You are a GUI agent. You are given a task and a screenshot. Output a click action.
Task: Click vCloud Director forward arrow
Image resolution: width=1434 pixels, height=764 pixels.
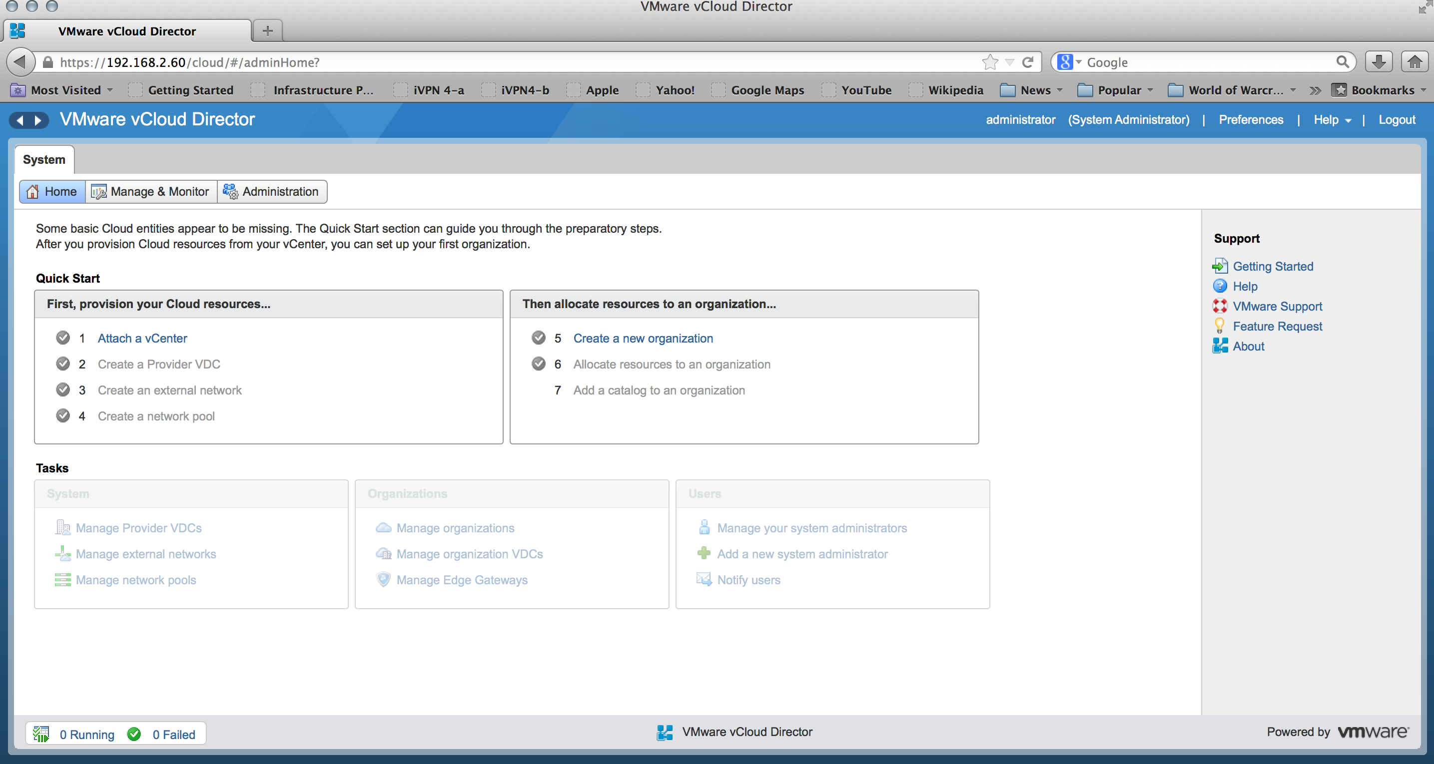click(x=38, y=120)
